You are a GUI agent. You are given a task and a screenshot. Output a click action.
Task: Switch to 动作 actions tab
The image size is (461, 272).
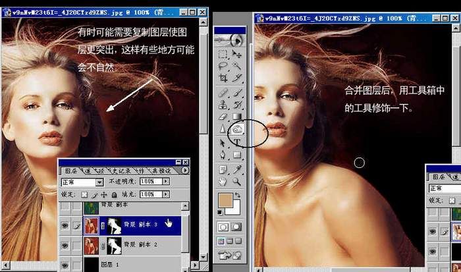(140, 171)
